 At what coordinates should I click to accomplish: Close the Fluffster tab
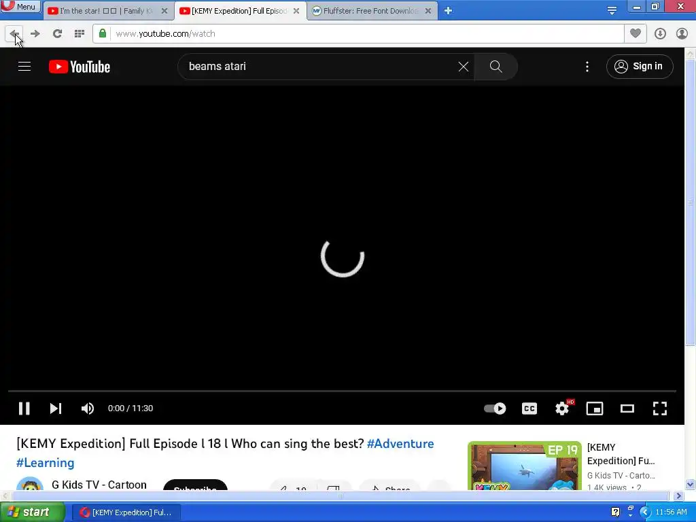click(x=428, y=11)
